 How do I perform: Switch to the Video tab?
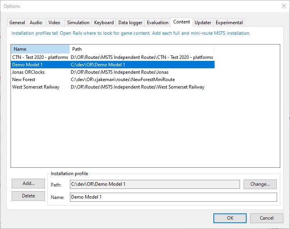point(54,23)
